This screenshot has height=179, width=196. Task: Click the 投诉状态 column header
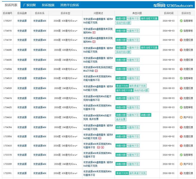tap(186, 13)
